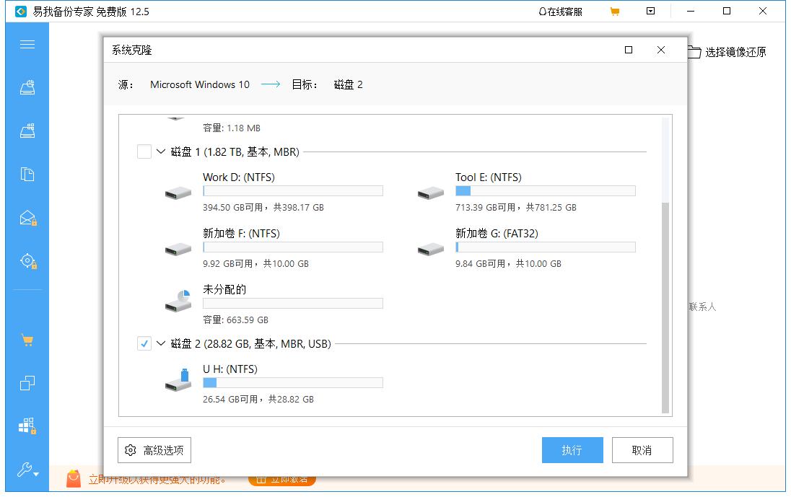Select the system backup icon in sidebar

pyautogui.click(x=27, y=87)
